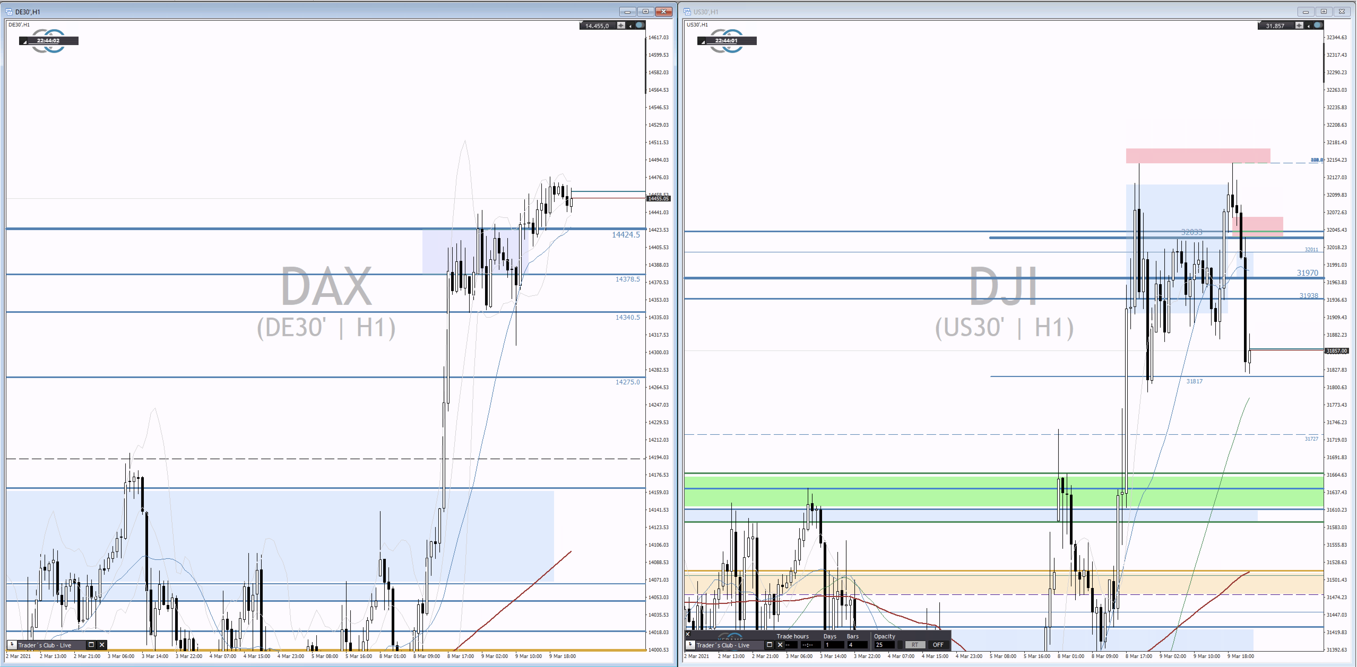The image size is (1357, 667).
Task: Click the 14378.5 level label in DAX chart
Action: pyautogui.click(x=628, y=279)
